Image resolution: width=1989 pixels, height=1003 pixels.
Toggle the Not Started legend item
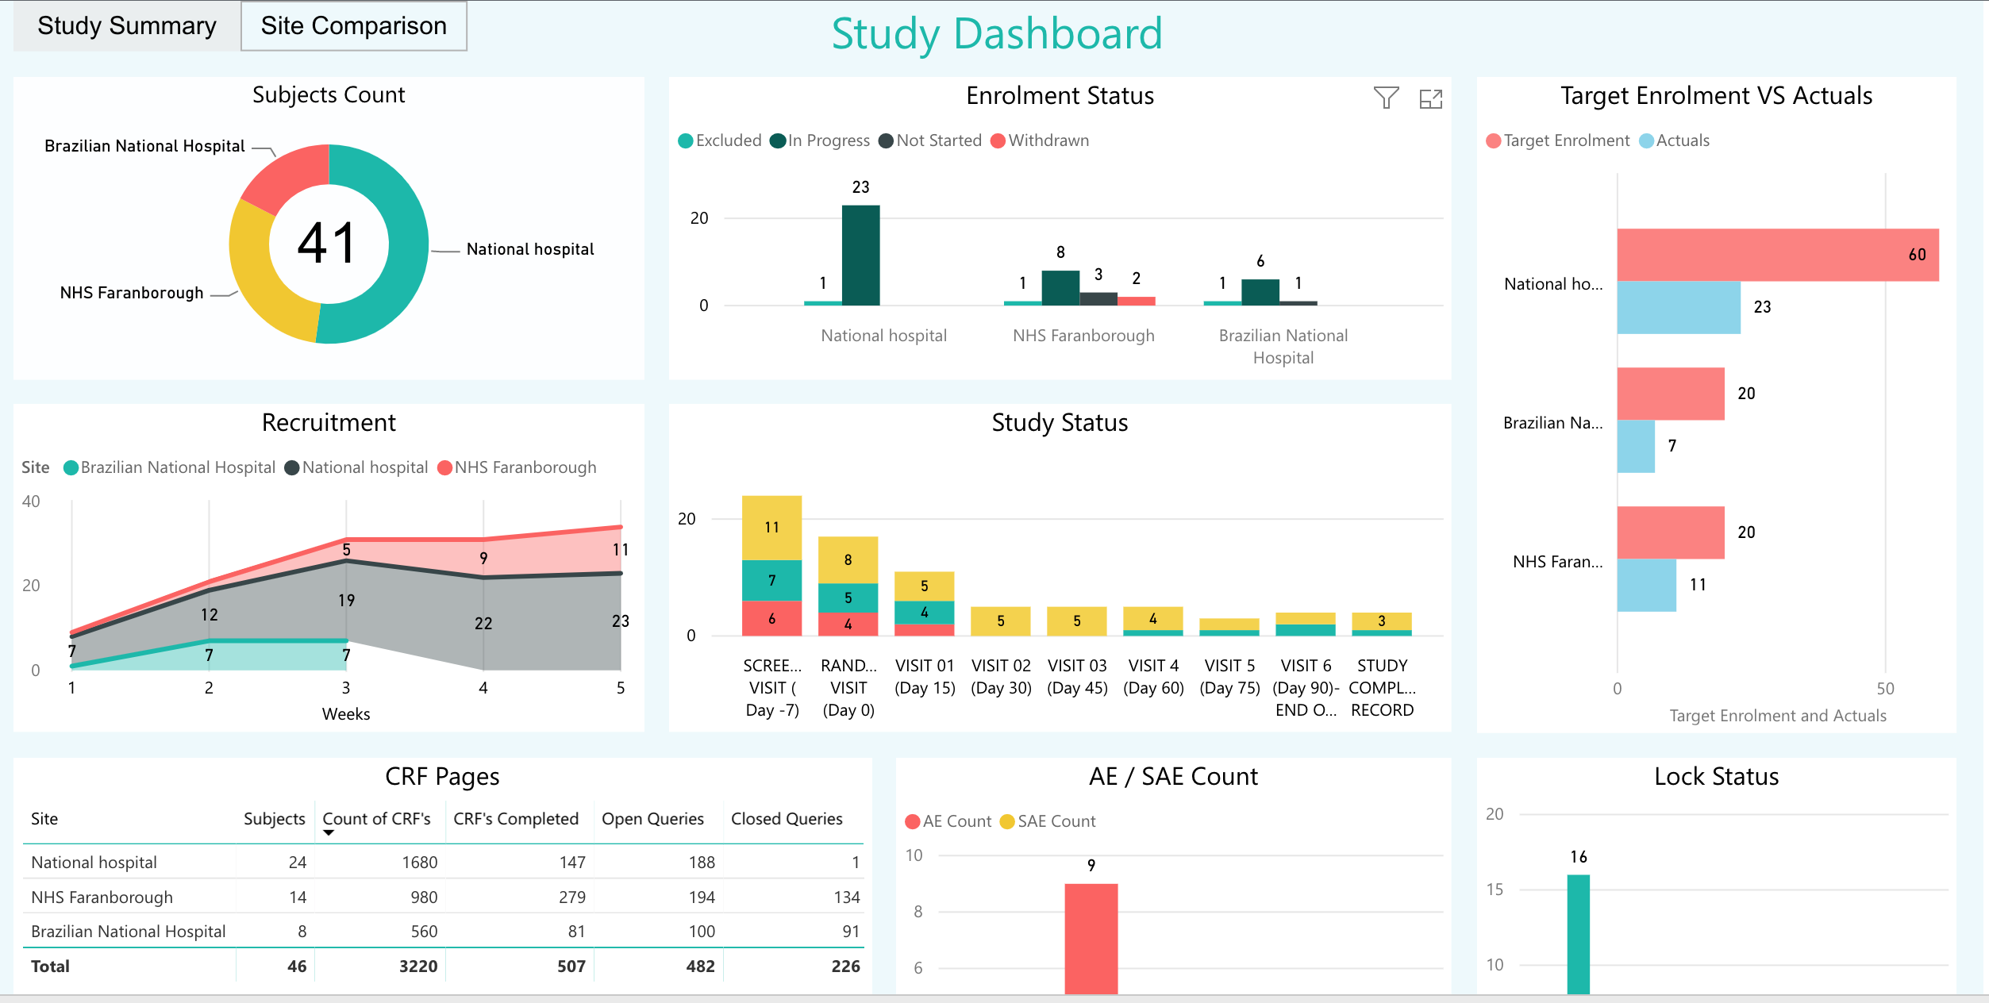[930, 140]
